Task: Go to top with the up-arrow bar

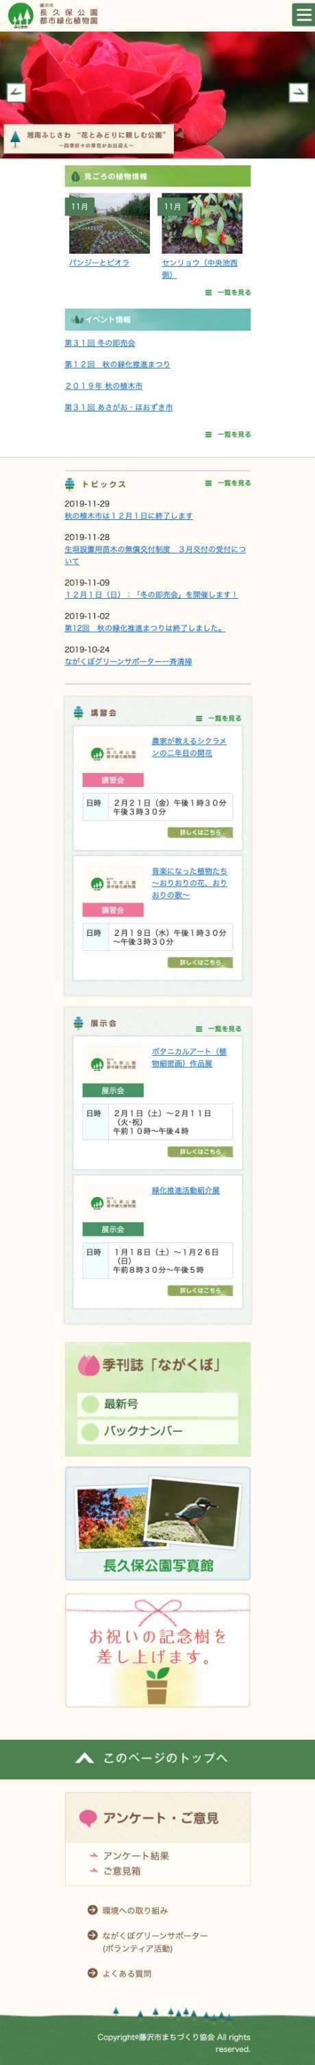Action: pos(157,1758)
